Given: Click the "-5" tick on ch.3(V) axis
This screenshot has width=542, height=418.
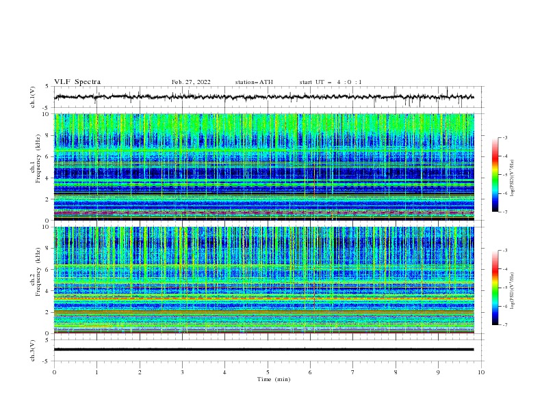Looking at the screenshot, I should point(47,361).
